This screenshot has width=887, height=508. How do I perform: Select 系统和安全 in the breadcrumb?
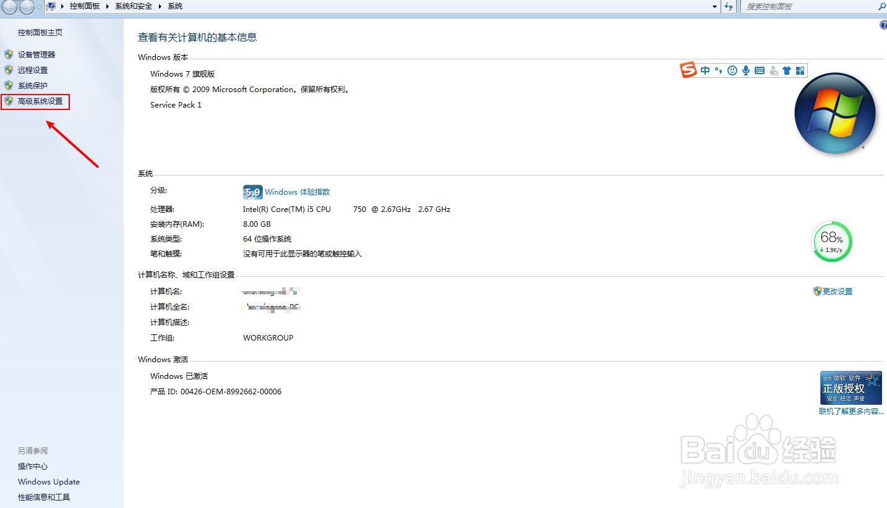tap(134, 6)
